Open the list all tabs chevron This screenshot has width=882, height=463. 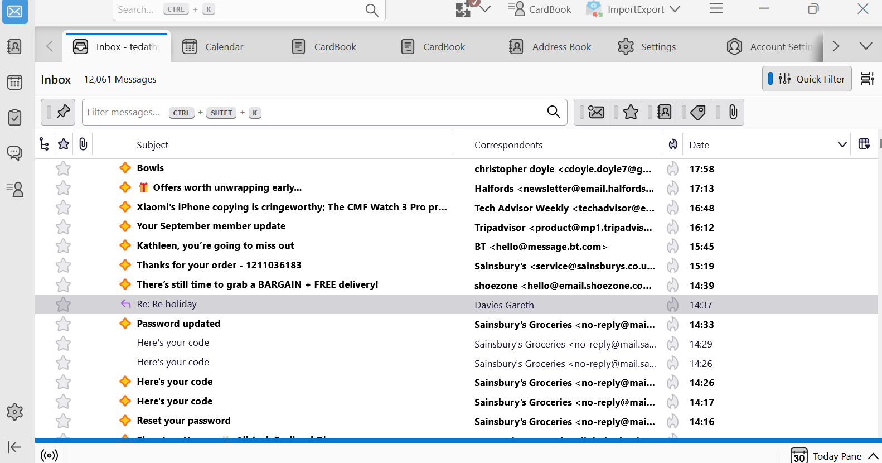coord(866,46)
